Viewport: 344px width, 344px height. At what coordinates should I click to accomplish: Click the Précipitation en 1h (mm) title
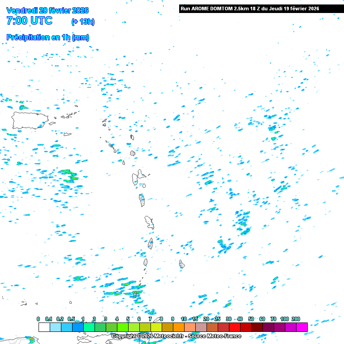point(47,38)
